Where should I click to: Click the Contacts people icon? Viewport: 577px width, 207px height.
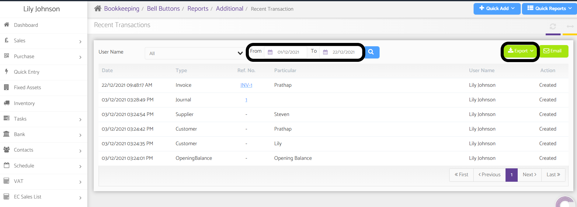(x=6, y=149)
